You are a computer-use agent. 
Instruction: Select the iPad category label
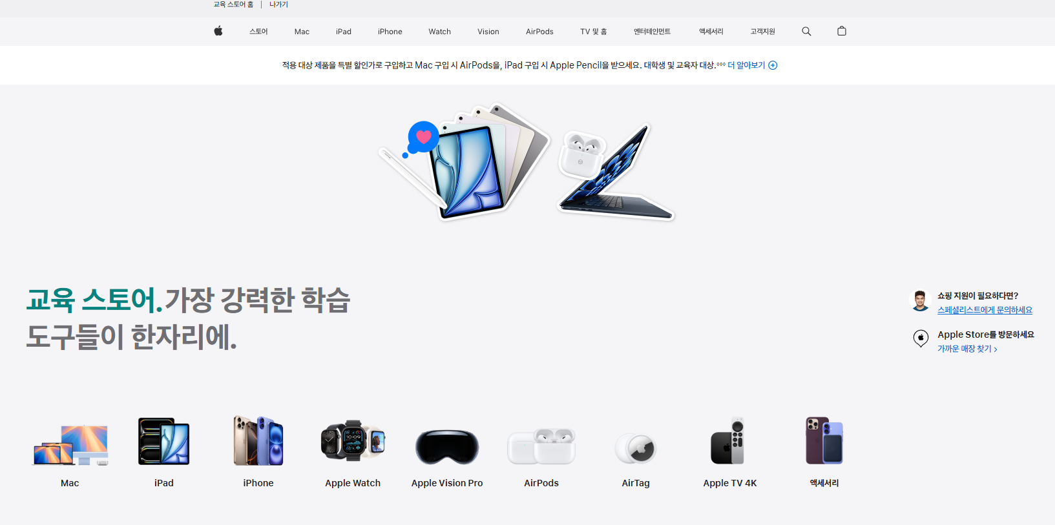point(164,483)
